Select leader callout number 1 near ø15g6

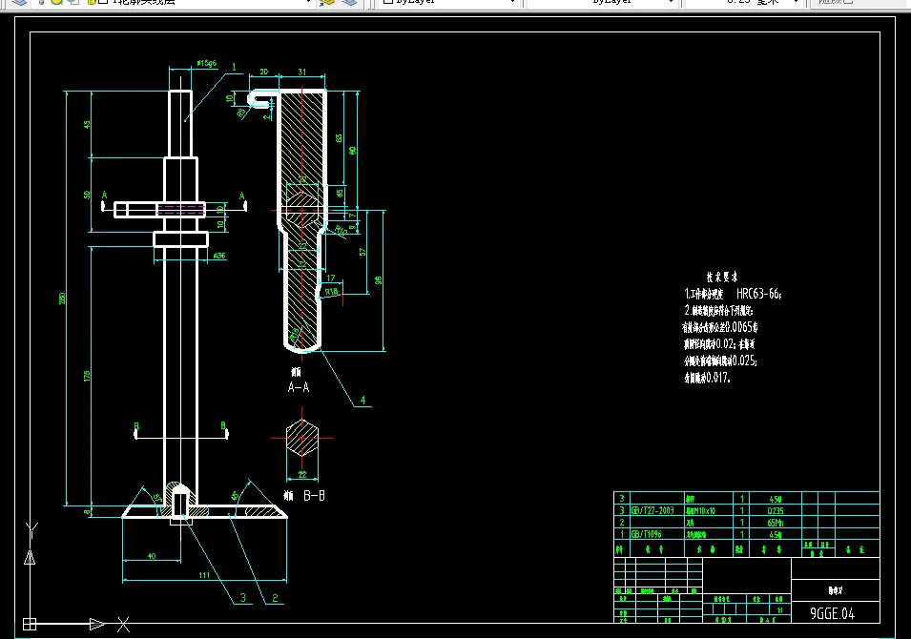point(234,68)
